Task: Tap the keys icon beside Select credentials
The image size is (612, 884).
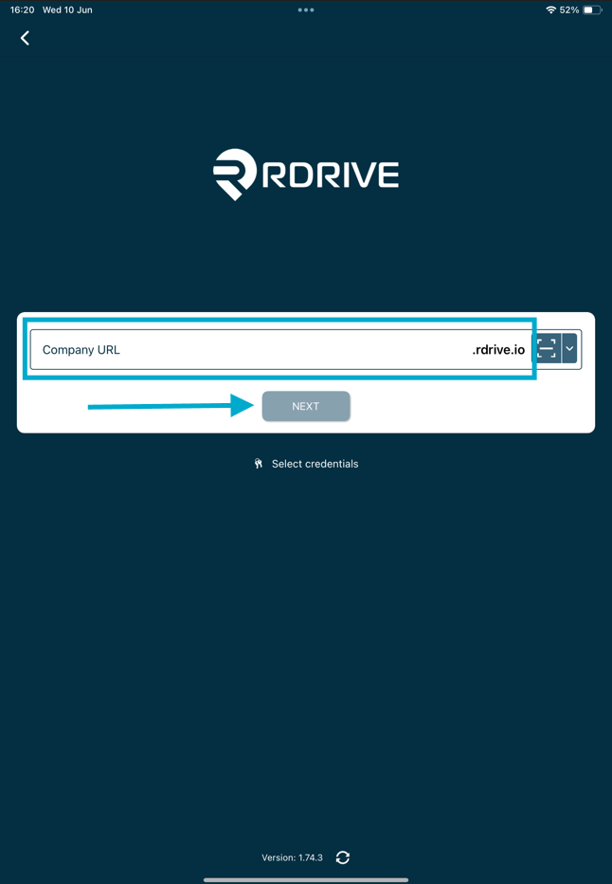Action: [259, 464]
